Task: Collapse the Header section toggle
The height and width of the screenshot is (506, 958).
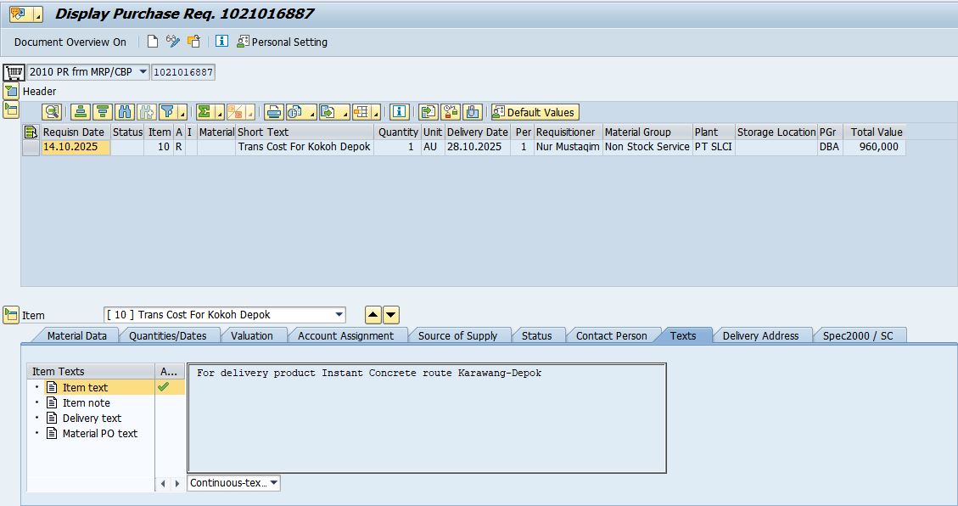Action: (x=10, y=91)
